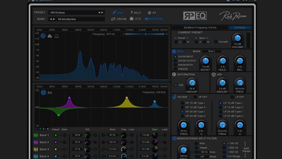Click the SPEC gear settings icon
Screen dimensions: 282x159
coord(174,51)
